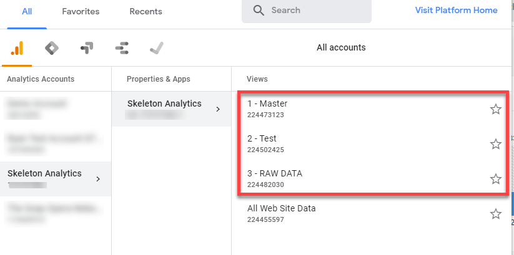The width and height of the screenshot is (514, 255).
Task: Switch to the All tab
Action: tap(27, 11)
